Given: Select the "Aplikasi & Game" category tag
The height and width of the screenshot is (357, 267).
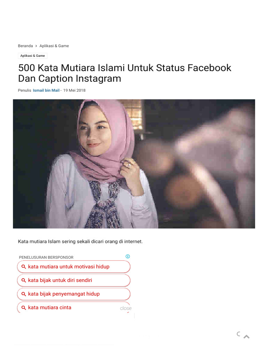Looking at the screenshot, I should (x=32, y=56).
